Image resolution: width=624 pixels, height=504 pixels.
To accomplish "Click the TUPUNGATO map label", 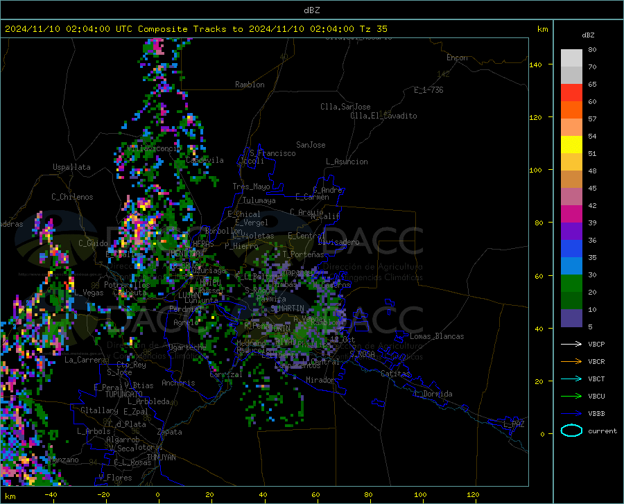I will [124, 394].
